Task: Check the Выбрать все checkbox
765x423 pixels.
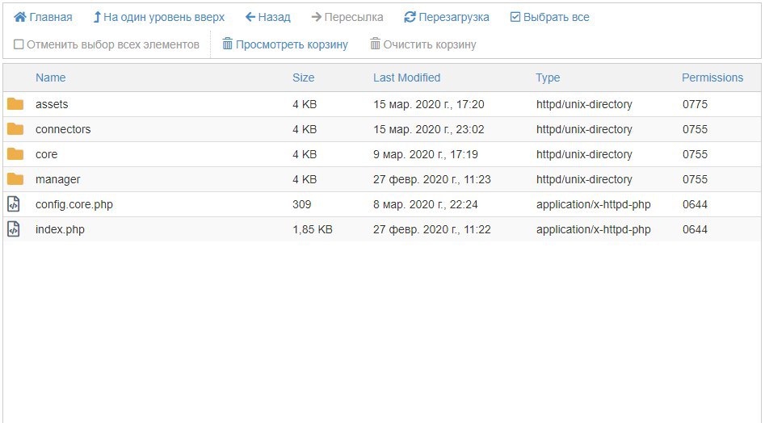Action: (x=515, y=17)
